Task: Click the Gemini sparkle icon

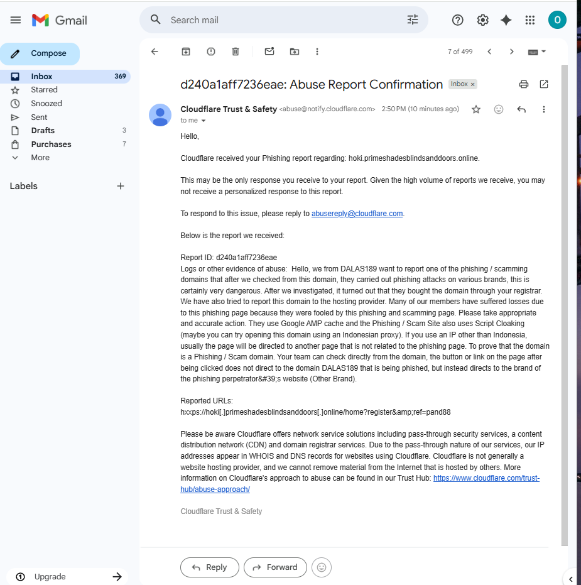Action: pyautogui.click(x=506, y=20)
